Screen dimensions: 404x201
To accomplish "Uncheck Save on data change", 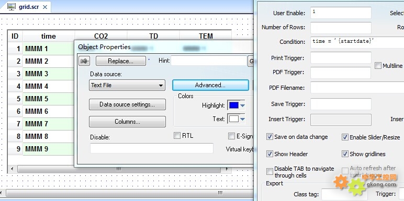I will [x=270, y=137].
